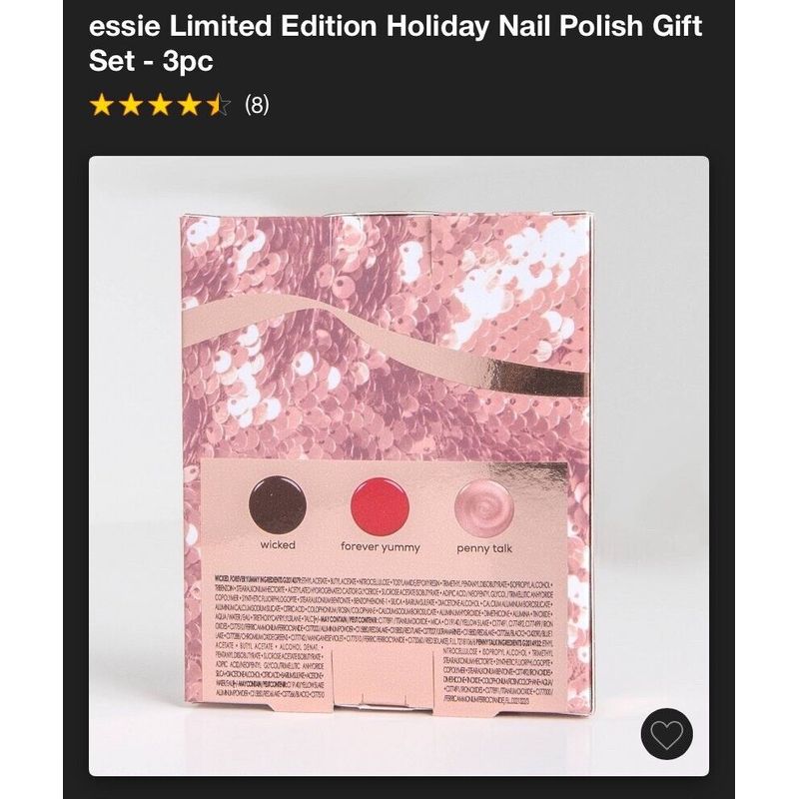Click the fourth gold rating star

click(x=190, y=105)
